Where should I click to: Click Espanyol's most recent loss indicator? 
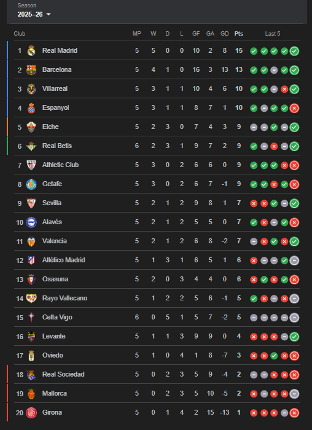coord(294,108)
